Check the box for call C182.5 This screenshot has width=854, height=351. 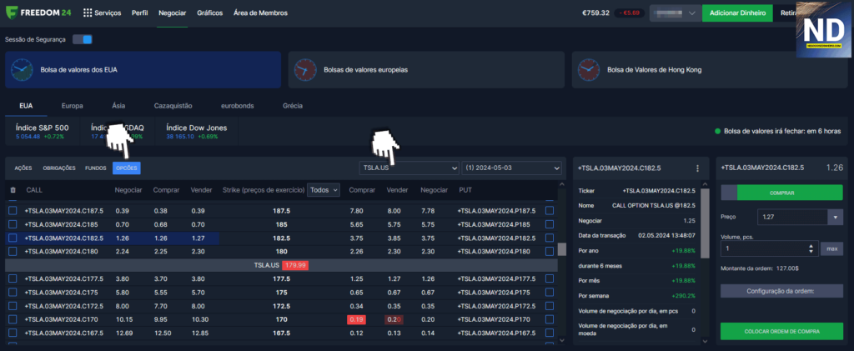(x=13, y=238)
